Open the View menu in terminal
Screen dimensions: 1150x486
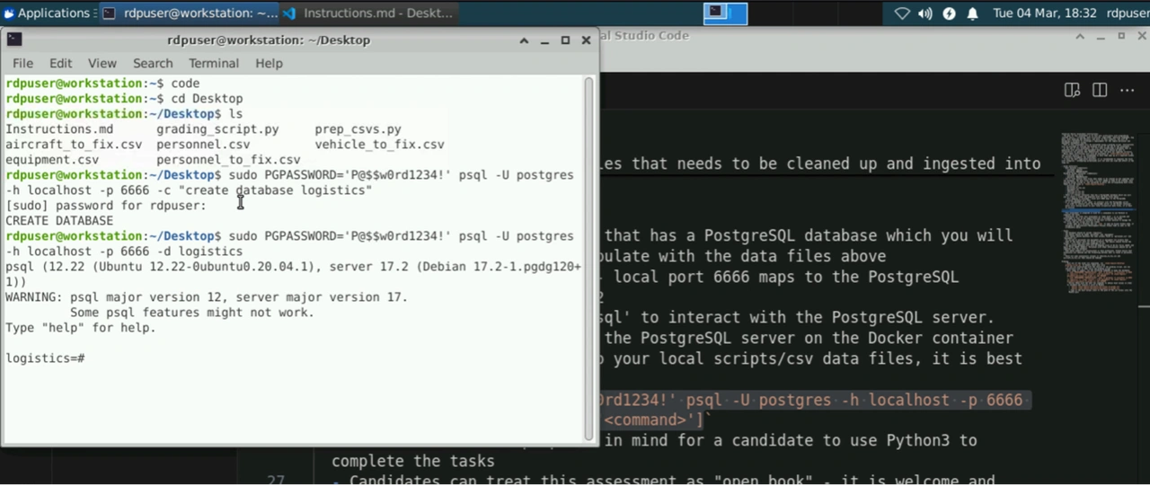point(102,63)
